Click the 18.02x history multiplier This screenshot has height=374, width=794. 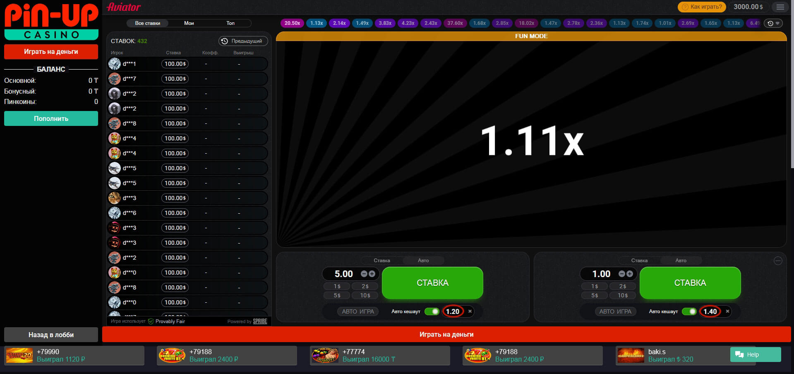point(526,23)
